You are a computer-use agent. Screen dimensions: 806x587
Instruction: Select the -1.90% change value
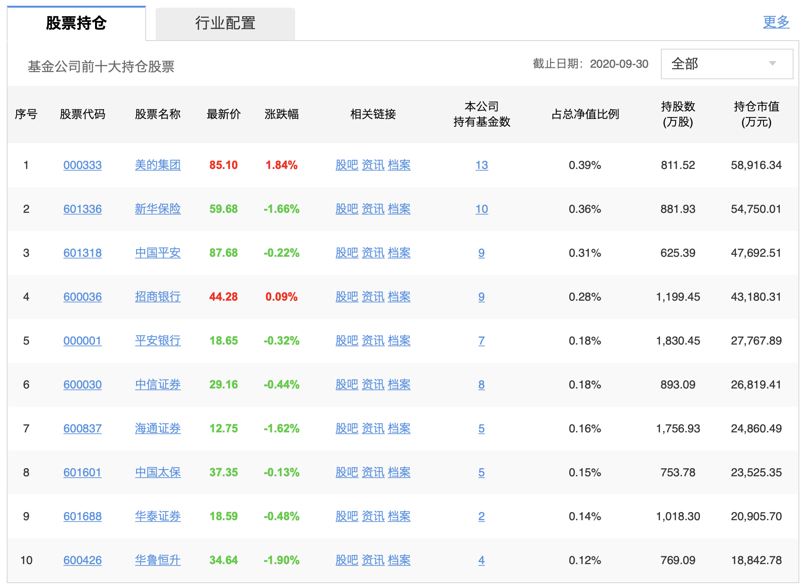(282, 560)
